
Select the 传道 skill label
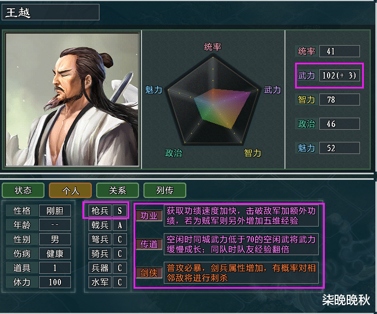[x=149, y=244]
